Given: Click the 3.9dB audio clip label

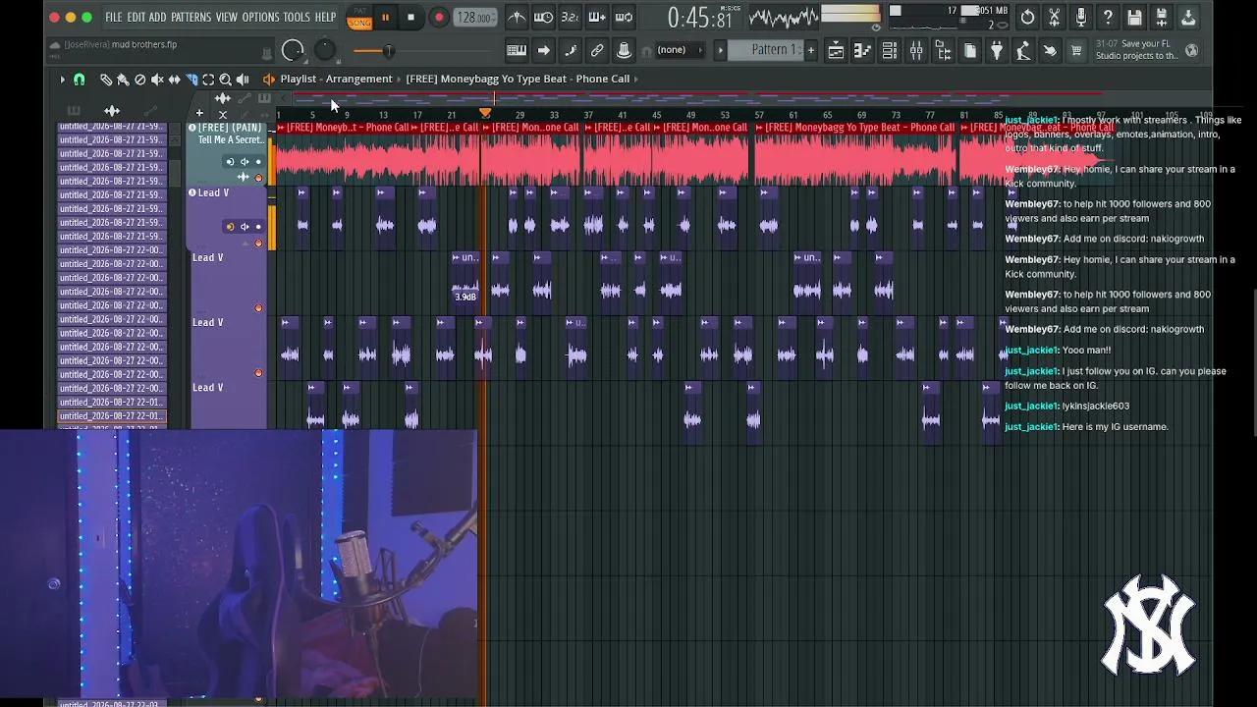Looking at the screenshot, I should tap(465, 297).
